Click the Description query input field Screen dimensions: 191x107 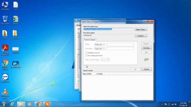(120, 49)
